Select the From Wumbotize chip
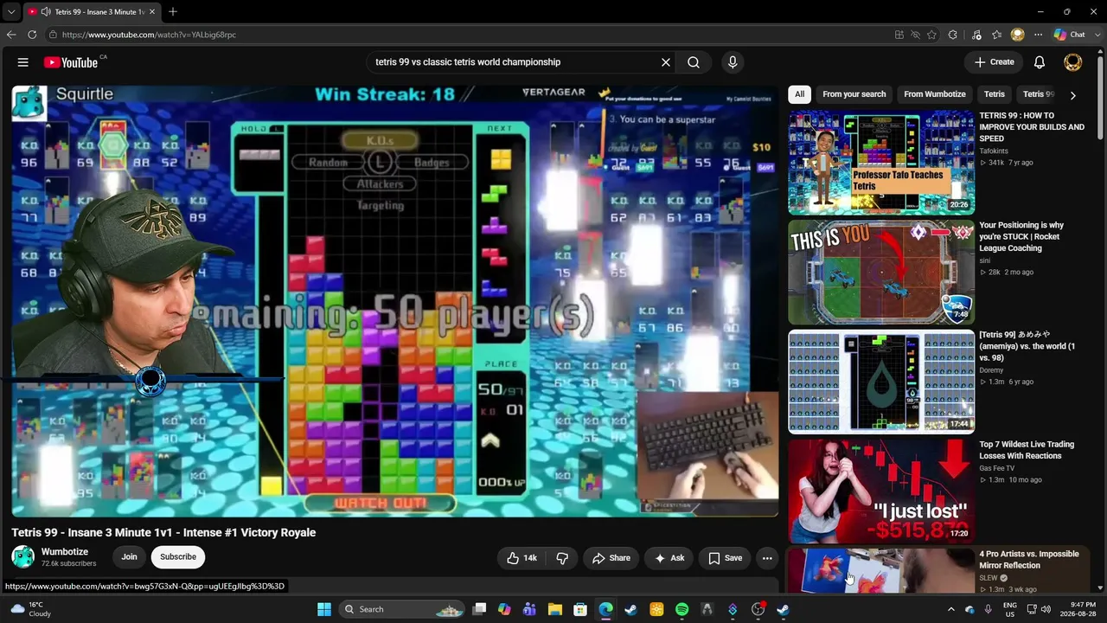The height and width of the screenshot is (623, 1107). click(935, 94)
